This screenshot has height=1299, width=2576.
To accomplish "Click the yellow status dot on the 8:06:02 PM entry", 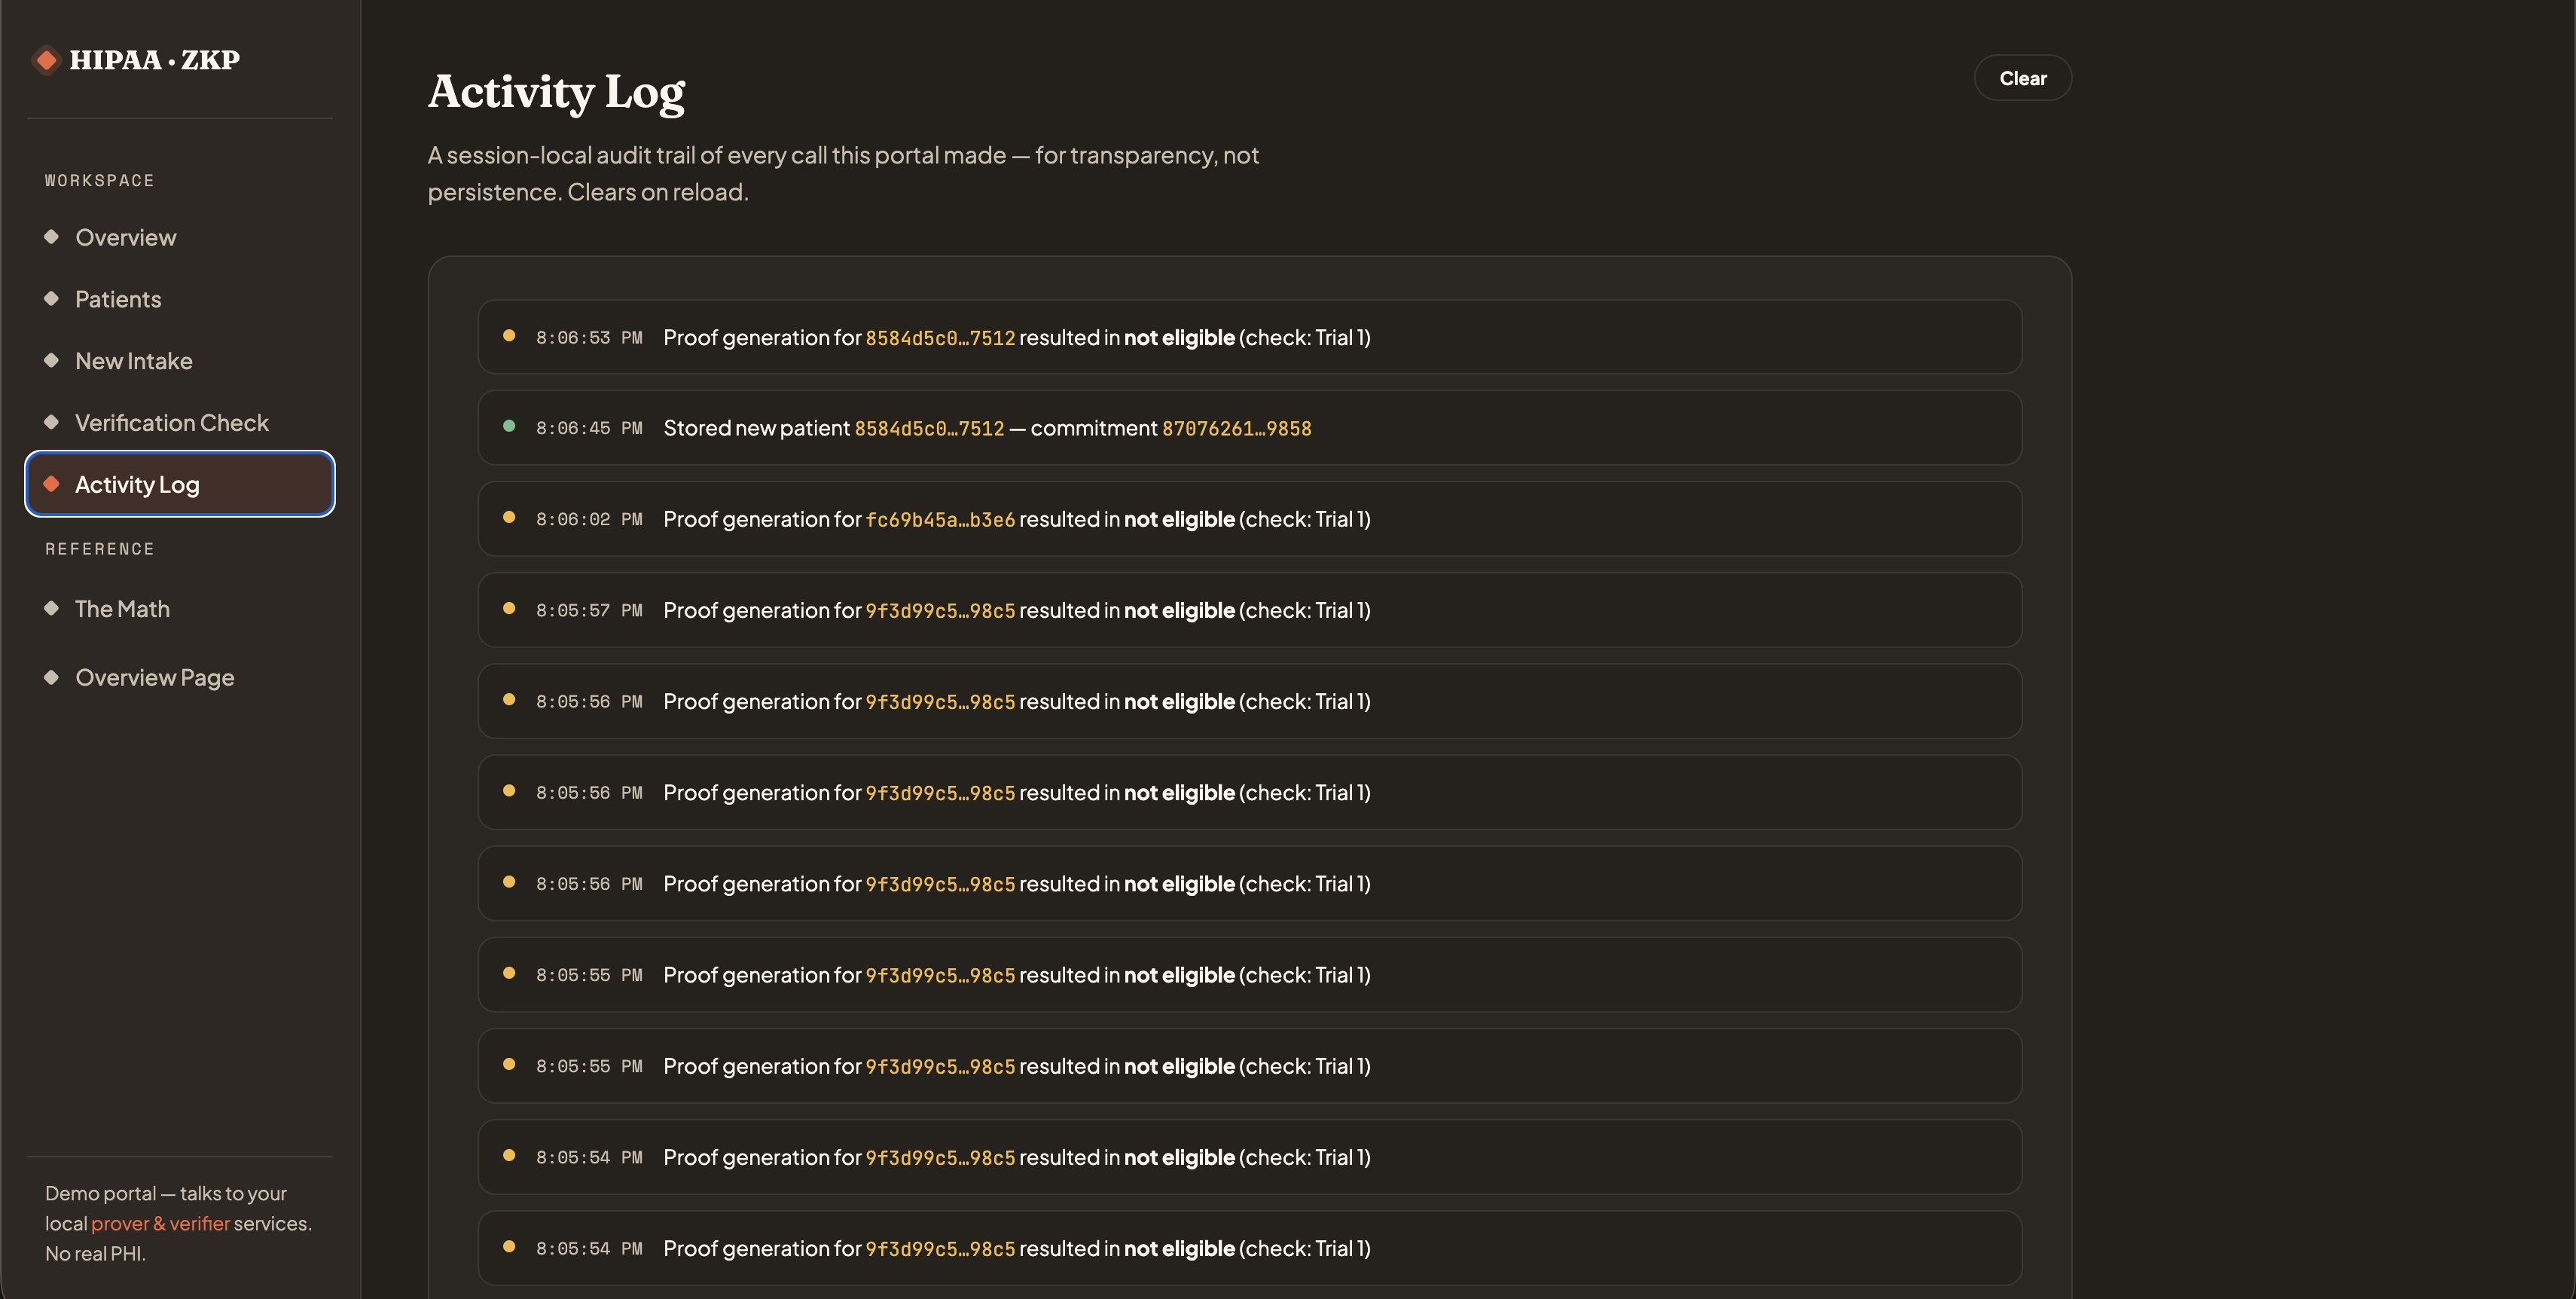I will (x=509, y=517).
